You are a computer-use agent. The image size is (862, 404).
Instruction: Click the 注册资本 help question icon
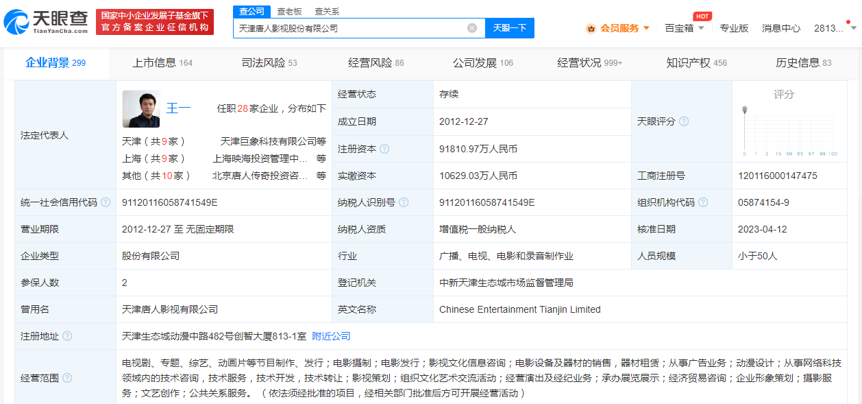coord(384,149)
